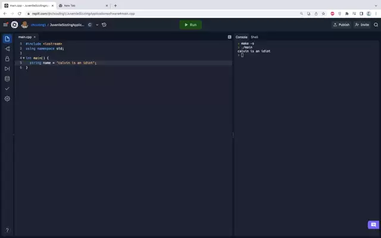This screenshot has height=238, width=381.
Task: Open the search magnifier in header
Action: click(376, 25)
